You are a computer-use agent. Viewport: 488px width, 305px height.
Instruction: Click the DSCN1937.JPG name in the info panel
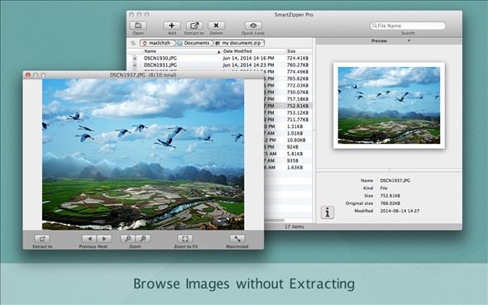(x=395, y=180)
